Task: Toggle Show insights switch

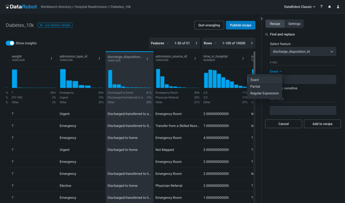Action: point(10,43)
